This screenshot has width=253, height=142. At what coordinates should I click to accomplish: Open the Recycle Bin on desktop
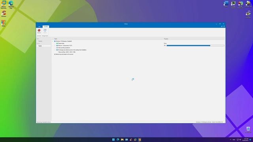[x=248, y=130]
